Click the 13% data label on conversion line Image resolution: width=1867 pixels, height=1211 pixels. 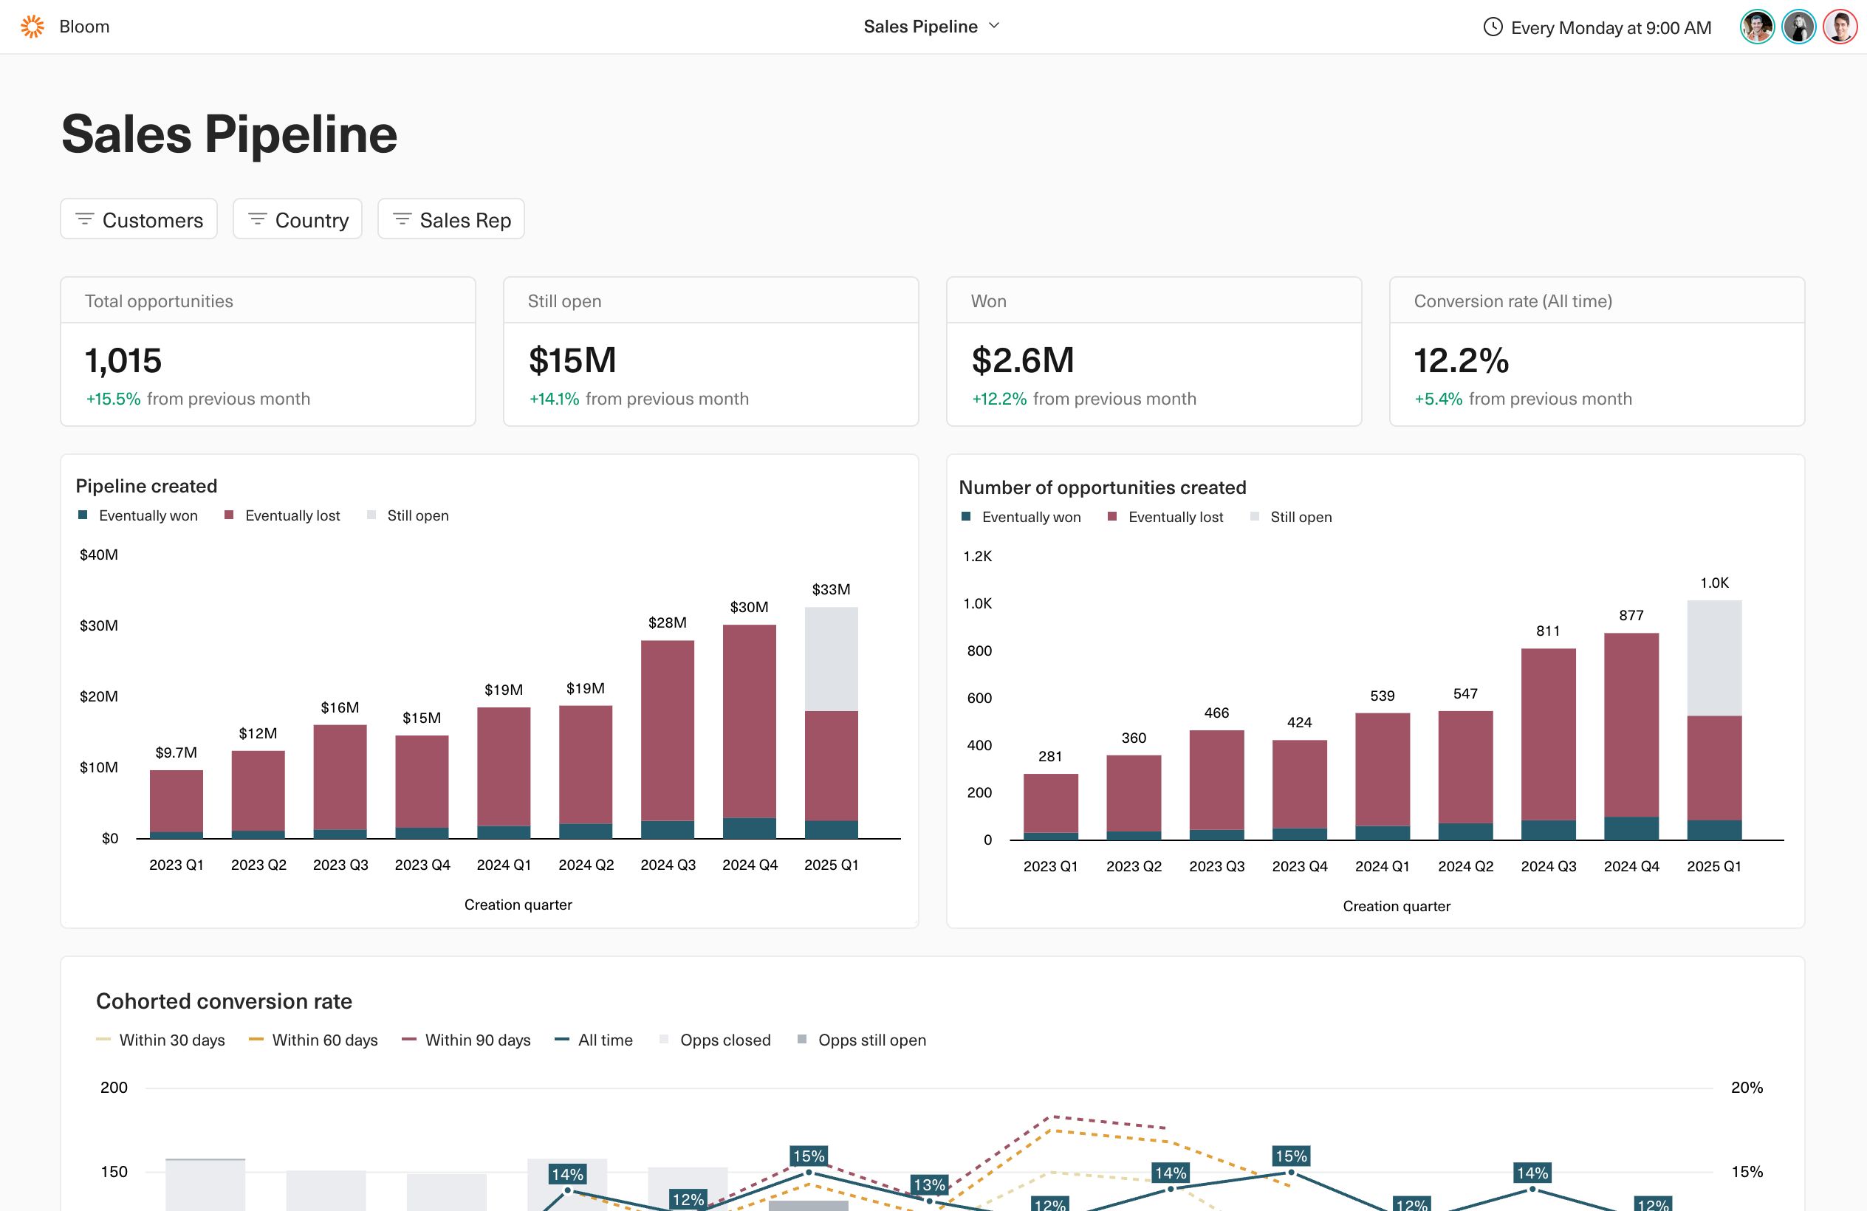(x=929, y=1184)
